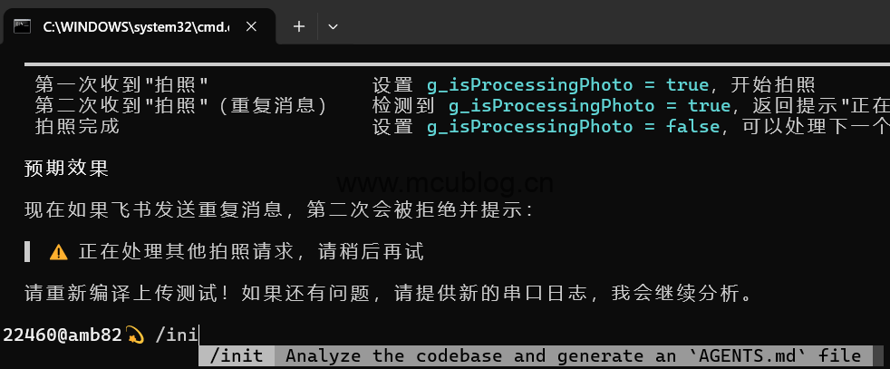Click the 正在处理其他拍照请求 warning message
This screenshot has height=369, width=890.
pyautogui.click(x=251, y=252)
